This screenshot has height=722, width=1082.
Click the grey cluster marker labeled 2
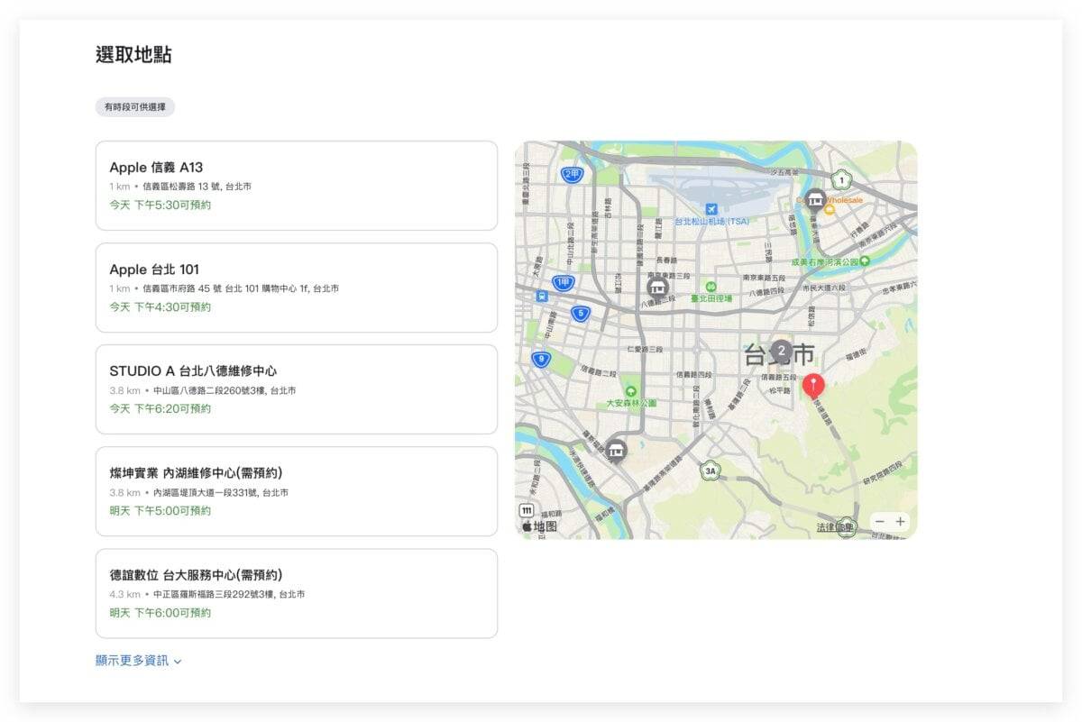pyautogui.click(x=782, y=351)
